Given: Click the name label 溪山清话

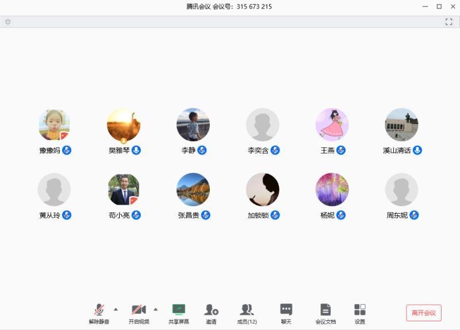Looking at the screenshot, I should [x=397, y=150].
